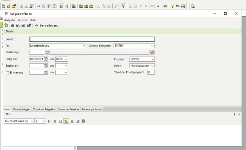Select the Notiz tab
Viewport: 246px width, 150px height.
(7, 110)
